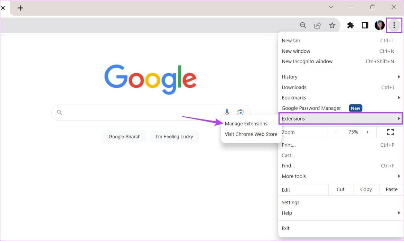Minimize the Chrome window
Image resolution: width=404 pixels, height=241 pixels.
pos(352,7)
